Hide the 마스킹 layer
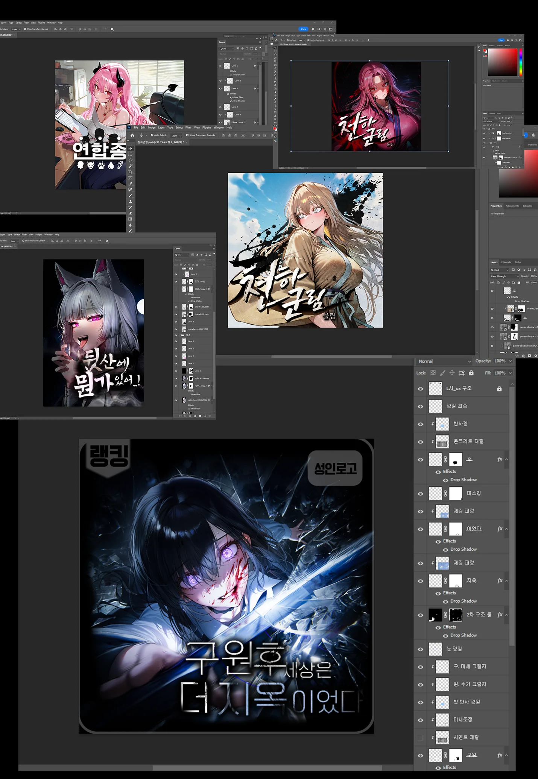The width and height of the screenshot is (538, 779). click(421, 494)
